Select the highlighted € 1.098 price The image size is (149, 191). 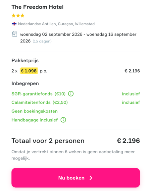(29, 71)
